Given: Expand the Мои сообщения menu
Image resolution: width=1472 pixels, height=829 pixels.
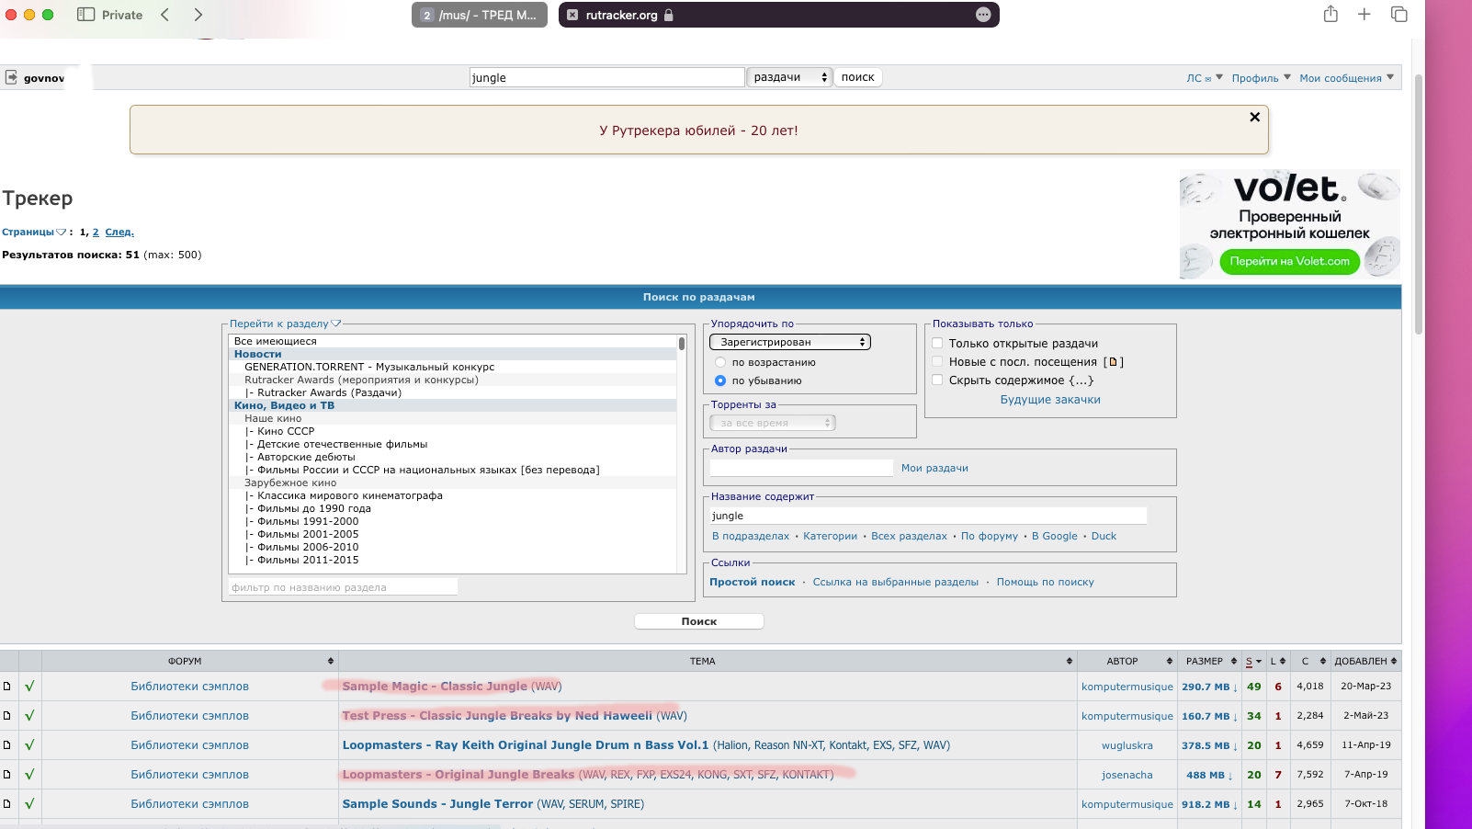Looking at the screenshot, I should pos(1346,78).
